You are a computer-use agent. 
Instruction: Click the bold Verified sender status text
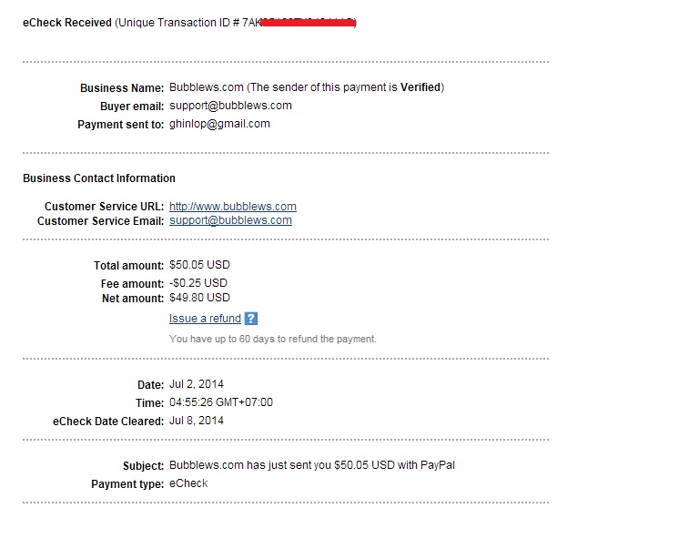[x=420, y=87]
